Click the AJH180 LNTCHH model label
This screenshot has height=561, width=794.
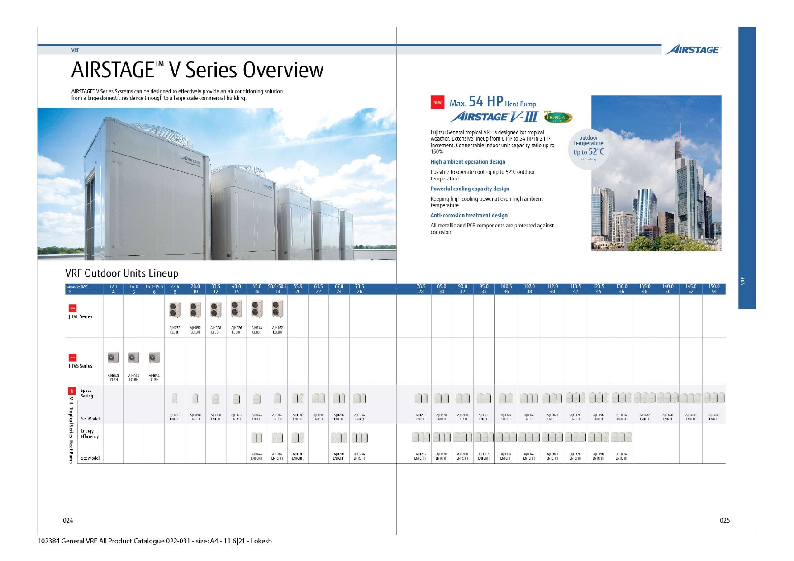pos(298,456)
